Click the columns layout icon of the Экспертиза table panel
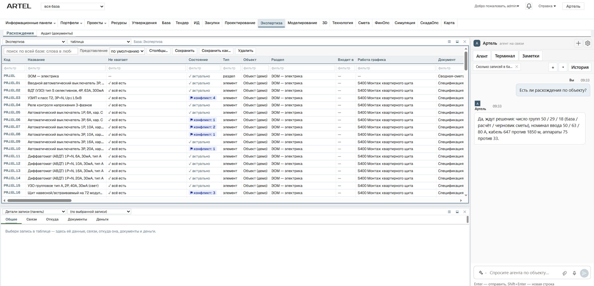 [x=449, y=42]
